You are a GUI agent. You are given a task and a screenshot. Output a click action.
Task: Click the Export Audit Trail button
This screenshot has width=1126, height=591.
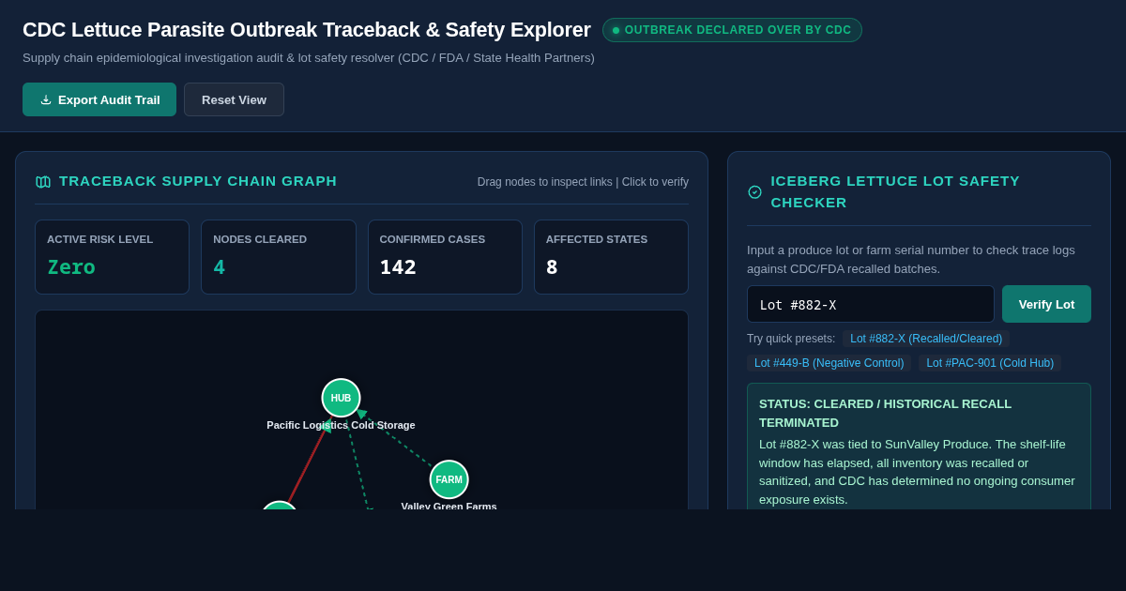point(99,99)
